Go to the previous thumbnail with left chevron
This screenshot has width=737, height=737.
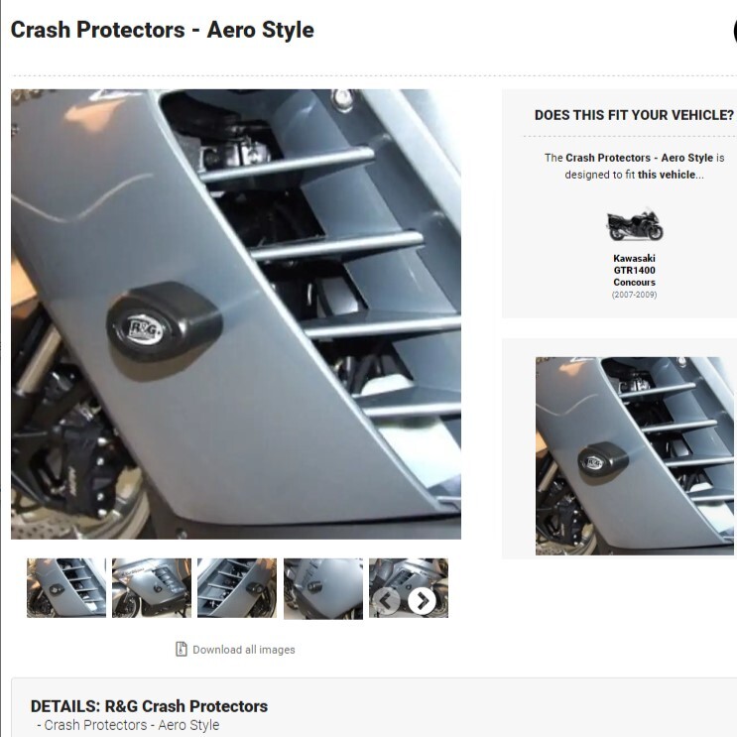(x=387, y=600)
